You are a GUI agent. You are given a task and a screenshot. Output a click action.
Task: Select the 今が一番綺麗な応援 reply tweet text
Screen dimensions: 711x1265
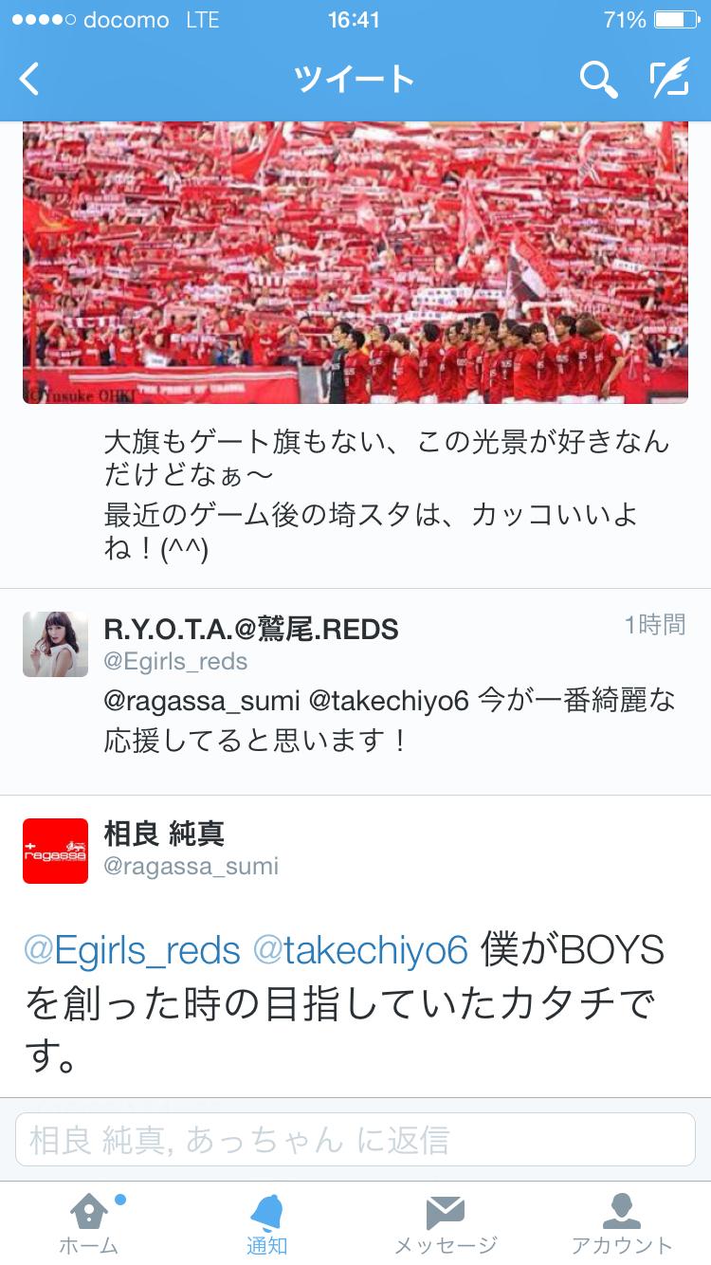click(x=390, y=721)
